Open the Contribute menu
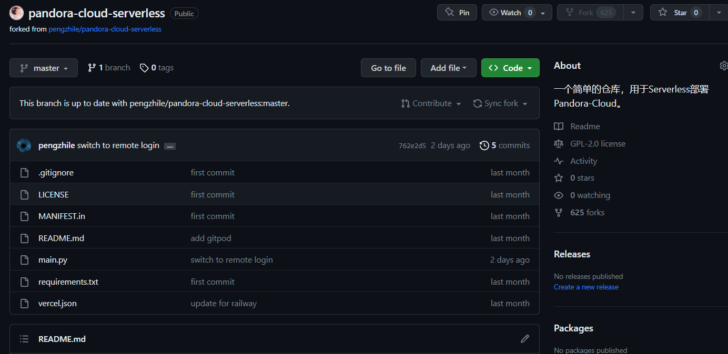 pos(431,103)
